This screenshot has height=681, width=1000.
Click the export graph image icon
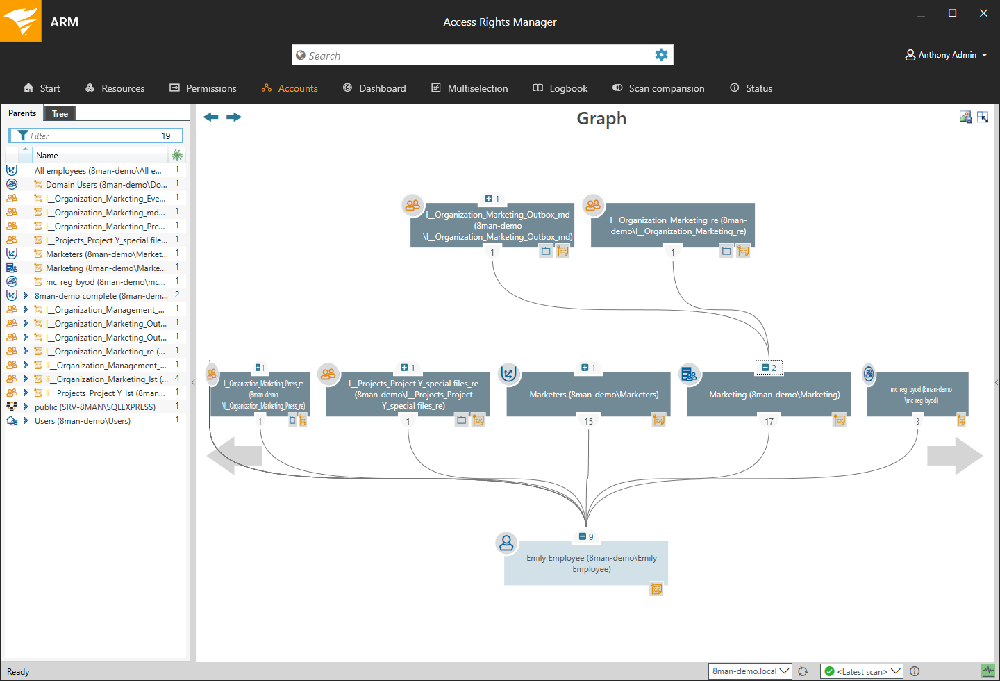coord(965,117)
